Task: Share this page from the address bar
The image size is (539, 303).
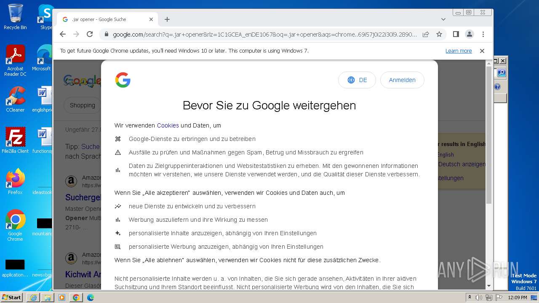Action: coord(426,34)
